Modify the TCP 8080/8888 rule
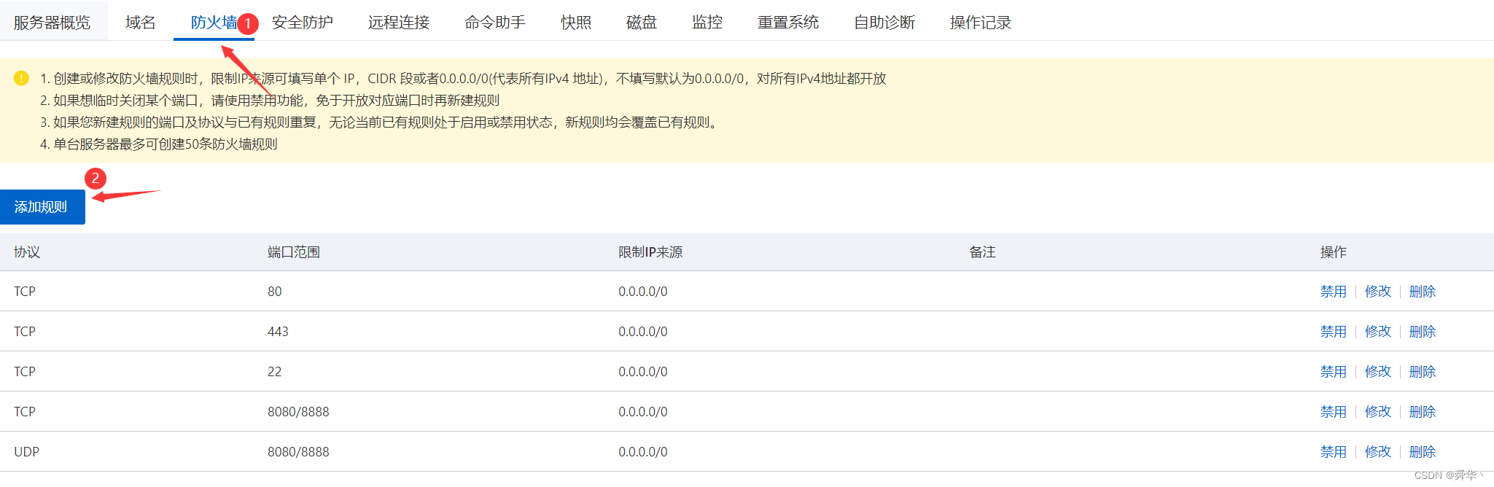The height and width of the screenshot is (487, 1494). [1378, 412]
